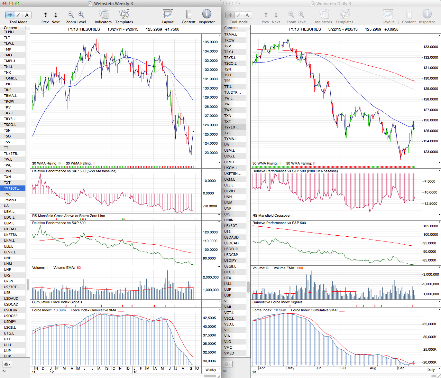
Task: Select USDJPY in the Weekly content list
Action: [x=10, y=322]
